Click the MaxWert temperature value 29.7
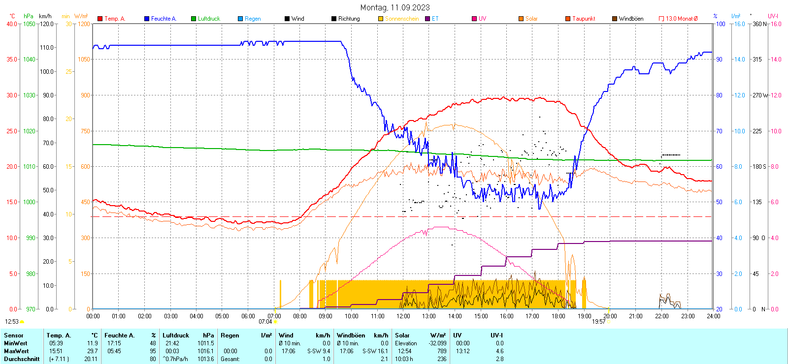 [x=92, y=351]
